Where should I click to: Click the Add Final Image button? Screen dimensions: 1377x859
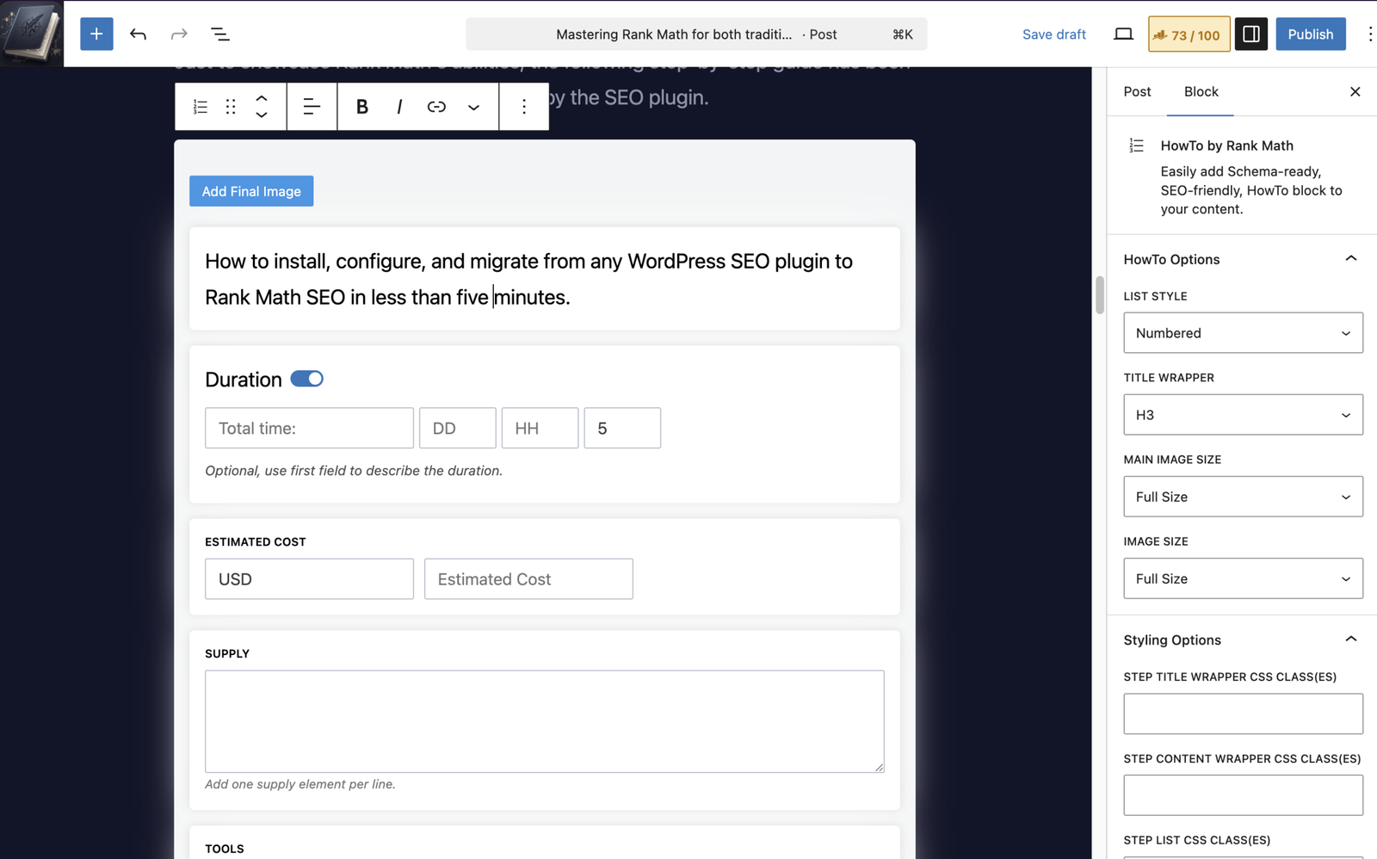click(x=251, y=191)
